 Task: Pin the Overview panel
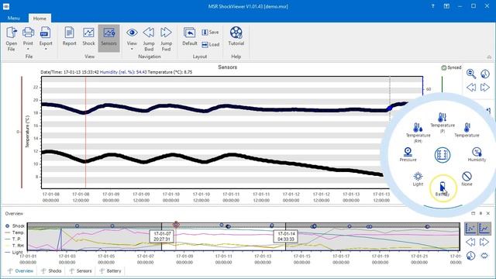[480, 214]
